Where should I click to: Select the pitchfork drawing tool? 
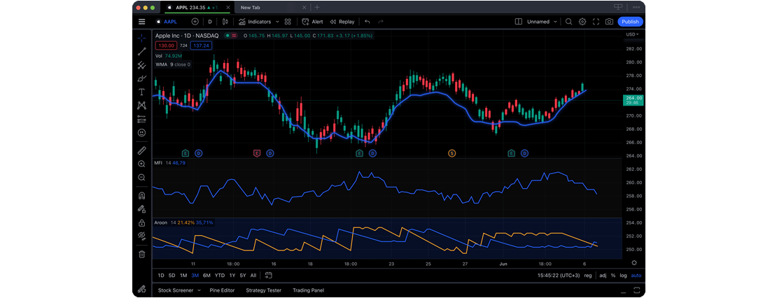coord(141,65)
